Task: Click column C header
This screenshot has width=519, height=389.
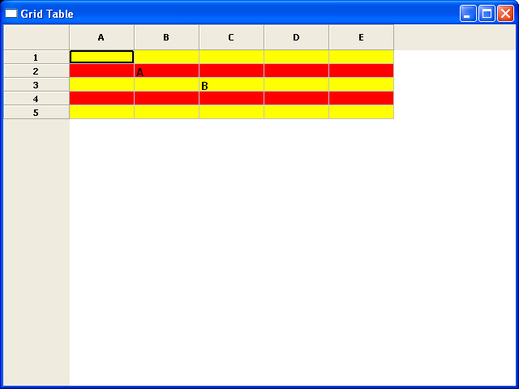Action: coord(231,37)
